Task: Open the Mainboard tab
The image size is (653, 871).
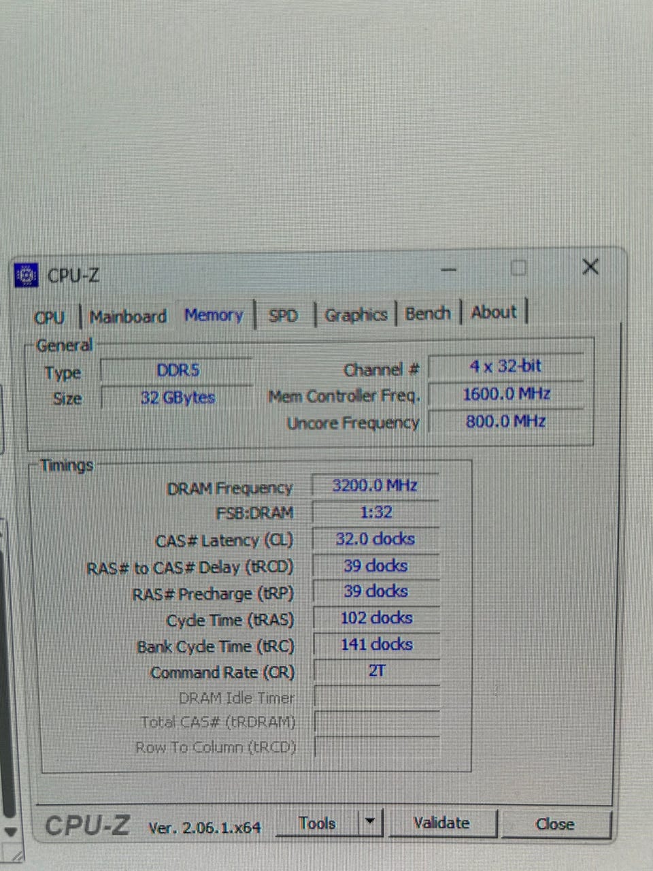Action: point(128,317)
